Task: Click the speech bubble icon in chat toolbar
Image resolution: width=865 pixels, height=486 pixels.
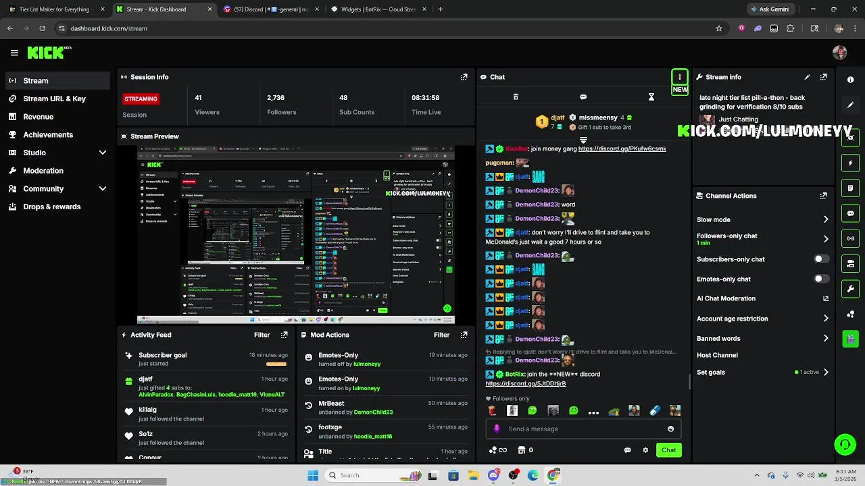Action: coord(583,97)
